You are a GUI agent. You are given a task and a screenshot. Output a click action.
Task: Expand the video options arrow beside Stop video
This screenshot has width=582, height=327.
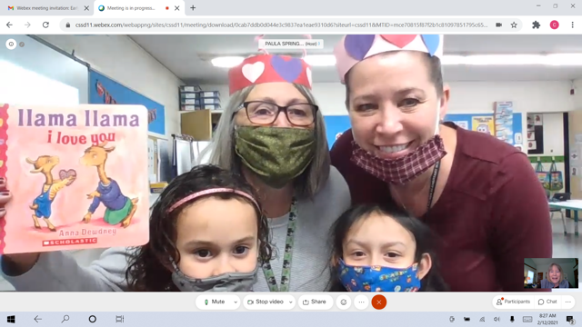[x=291, y=302]
